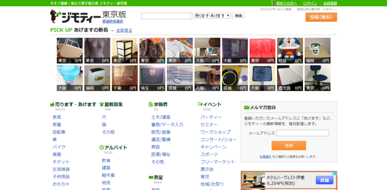Open the 軽作業 part-time category

pos(108,175)
